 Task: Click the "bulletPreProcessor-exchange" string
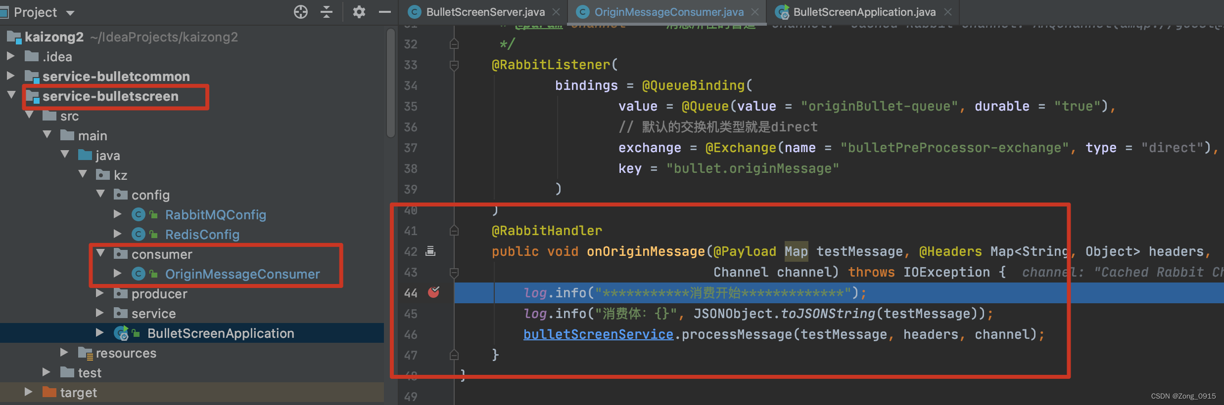(x=955, y=148)
